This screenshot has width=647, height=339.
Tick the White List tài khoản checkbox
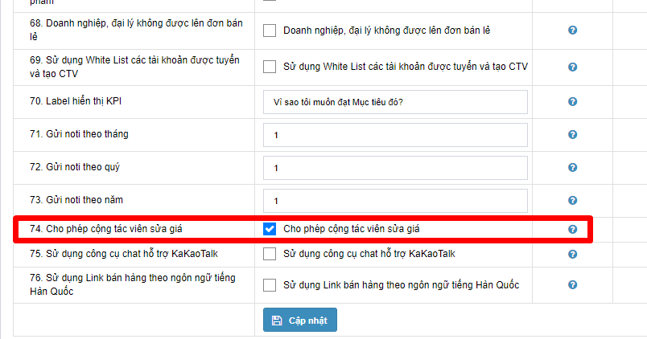point(270,67)
